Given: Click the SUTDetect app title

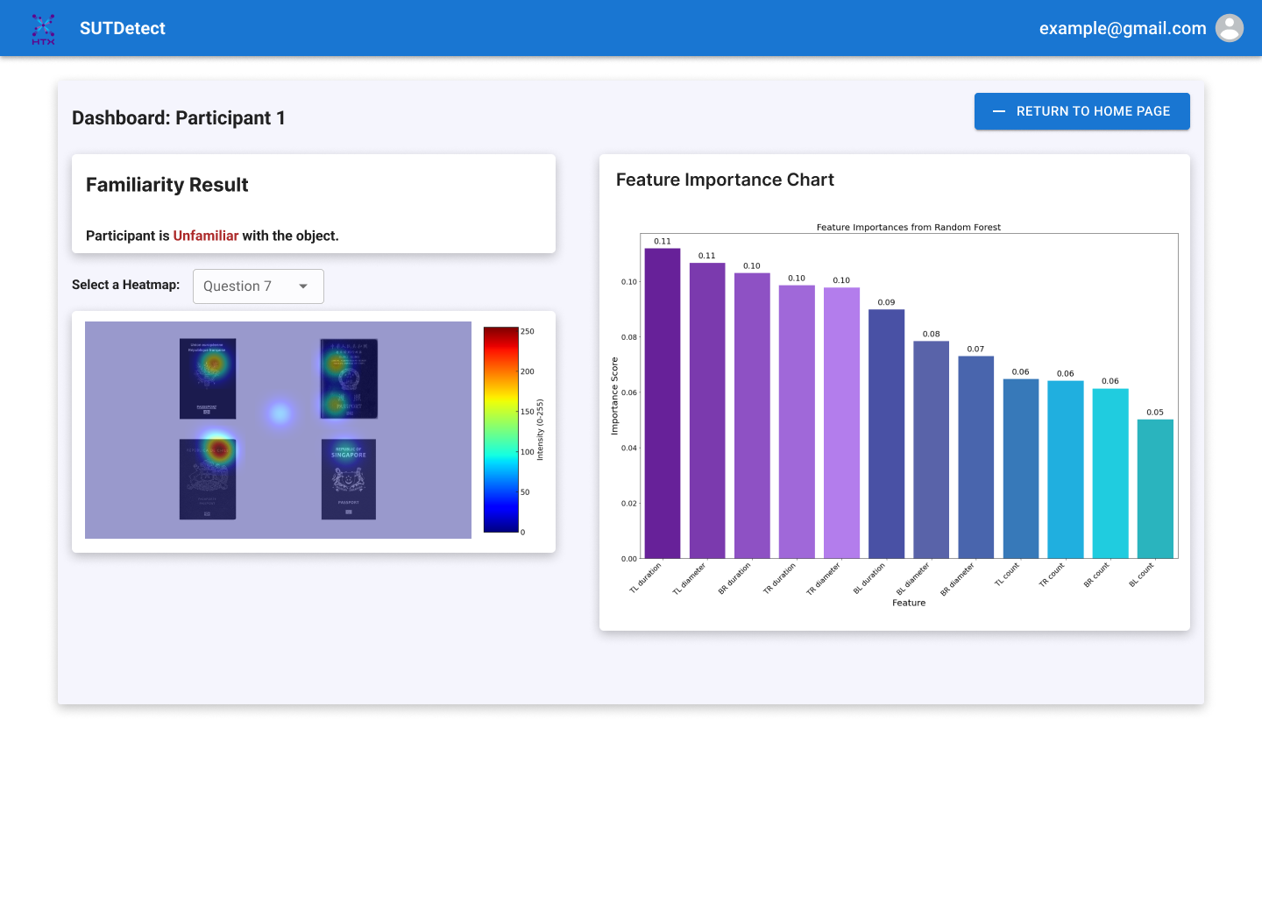Looking at the screenshot, I should coord(123,28).
